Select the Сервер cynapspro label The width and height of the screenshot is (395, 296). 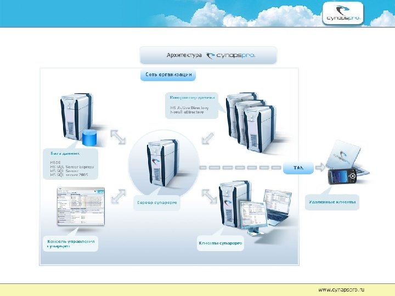coord(157,203)
